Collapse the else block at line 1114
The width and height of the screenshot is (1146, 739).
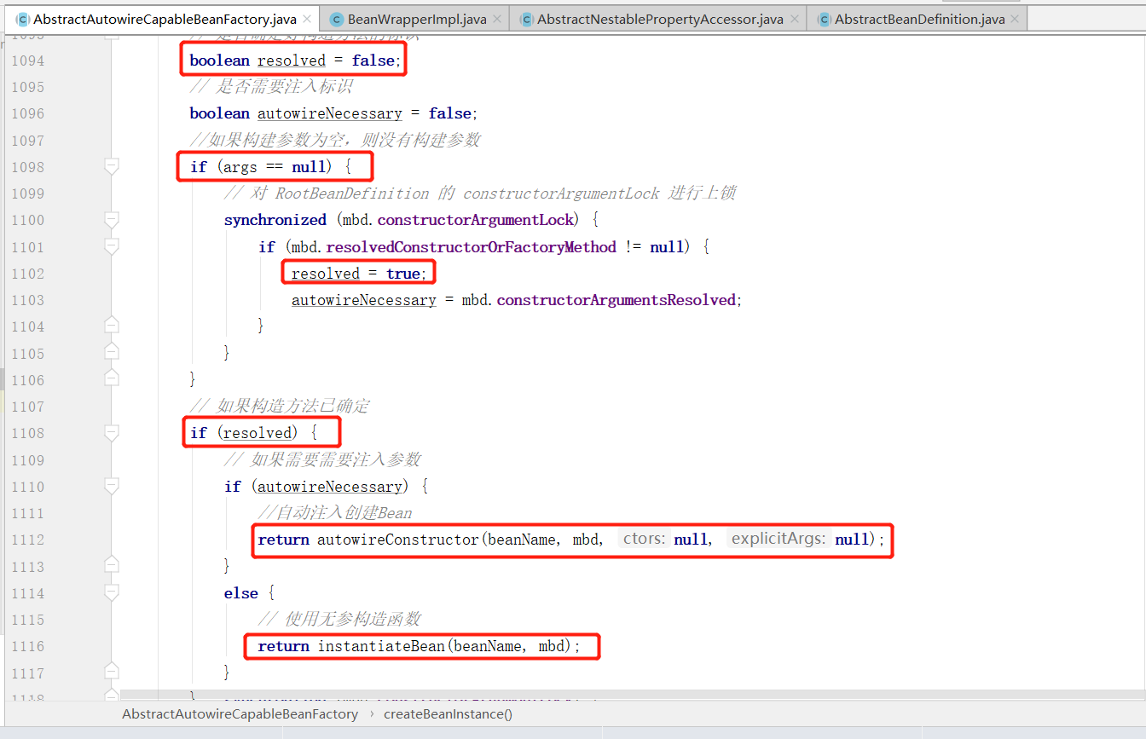pos(111,593)
